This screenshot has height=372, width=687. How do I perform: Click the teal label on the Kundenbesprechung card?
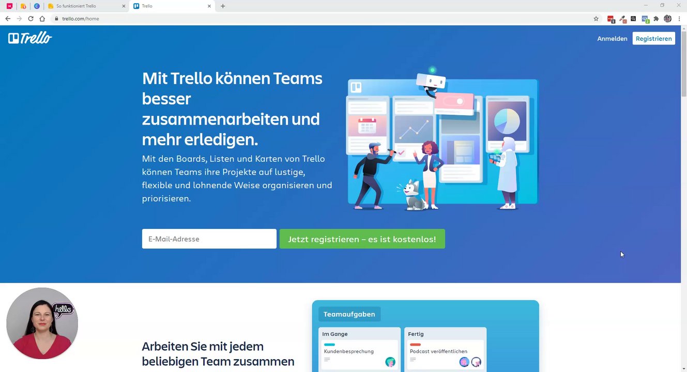(329, 345)
